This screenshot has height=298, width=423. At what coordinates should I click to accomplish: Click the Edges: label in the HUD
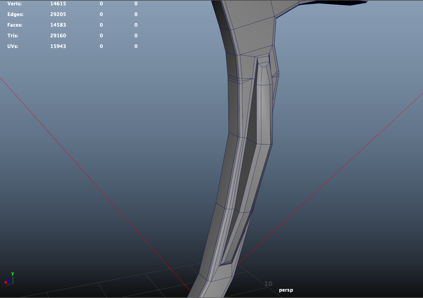click(15, 14)
